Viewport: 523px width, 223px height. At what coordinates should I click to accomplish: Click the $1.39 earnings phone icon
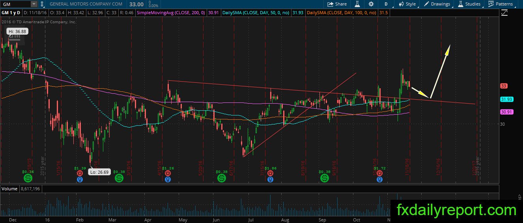click(80, 173)
